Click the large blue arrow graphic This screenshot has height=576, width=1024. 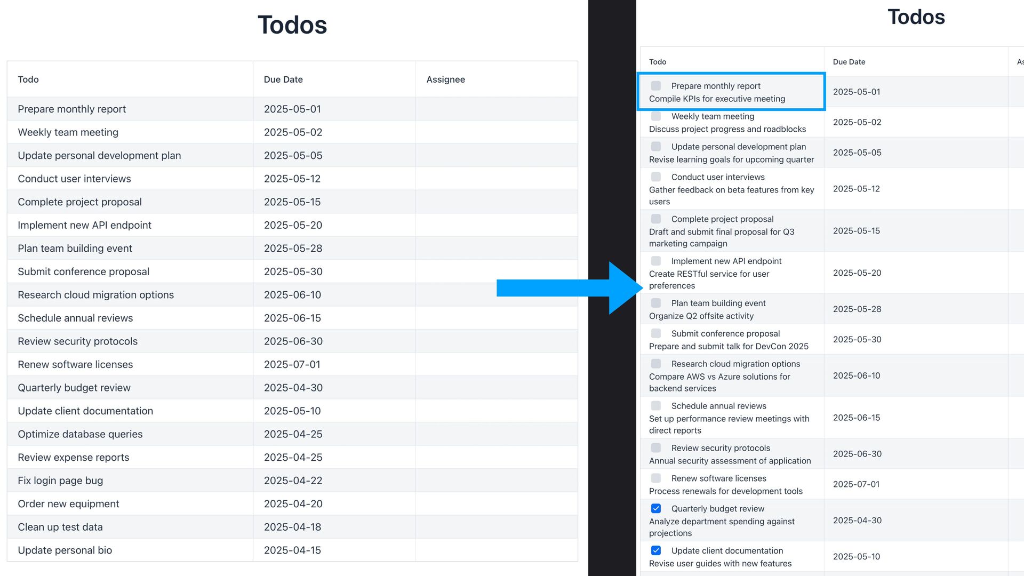570,288
